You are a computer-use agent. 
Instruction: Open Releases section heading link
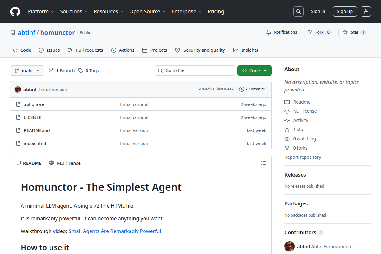tap(295, 175)
